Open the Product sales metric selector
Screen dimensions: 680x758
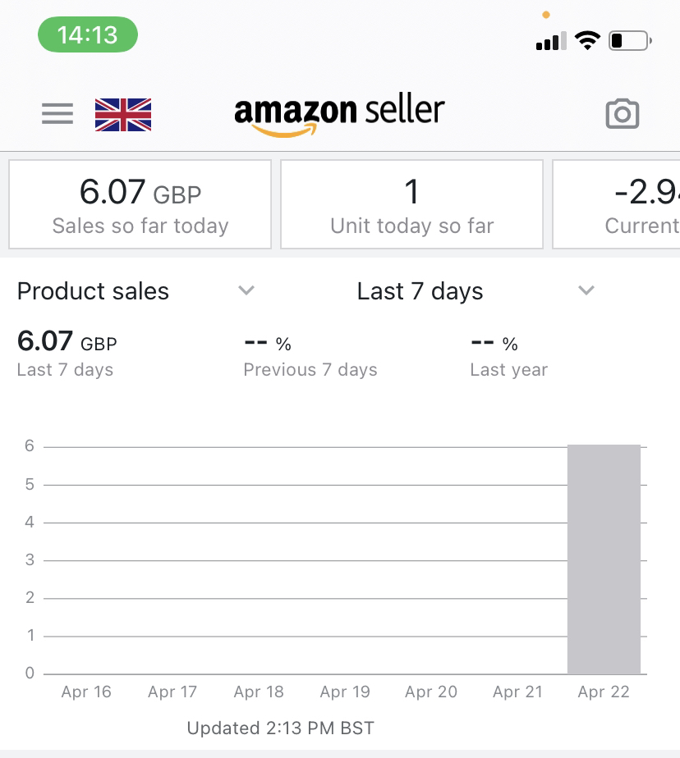pyautogui.click(x=93, y=291)
